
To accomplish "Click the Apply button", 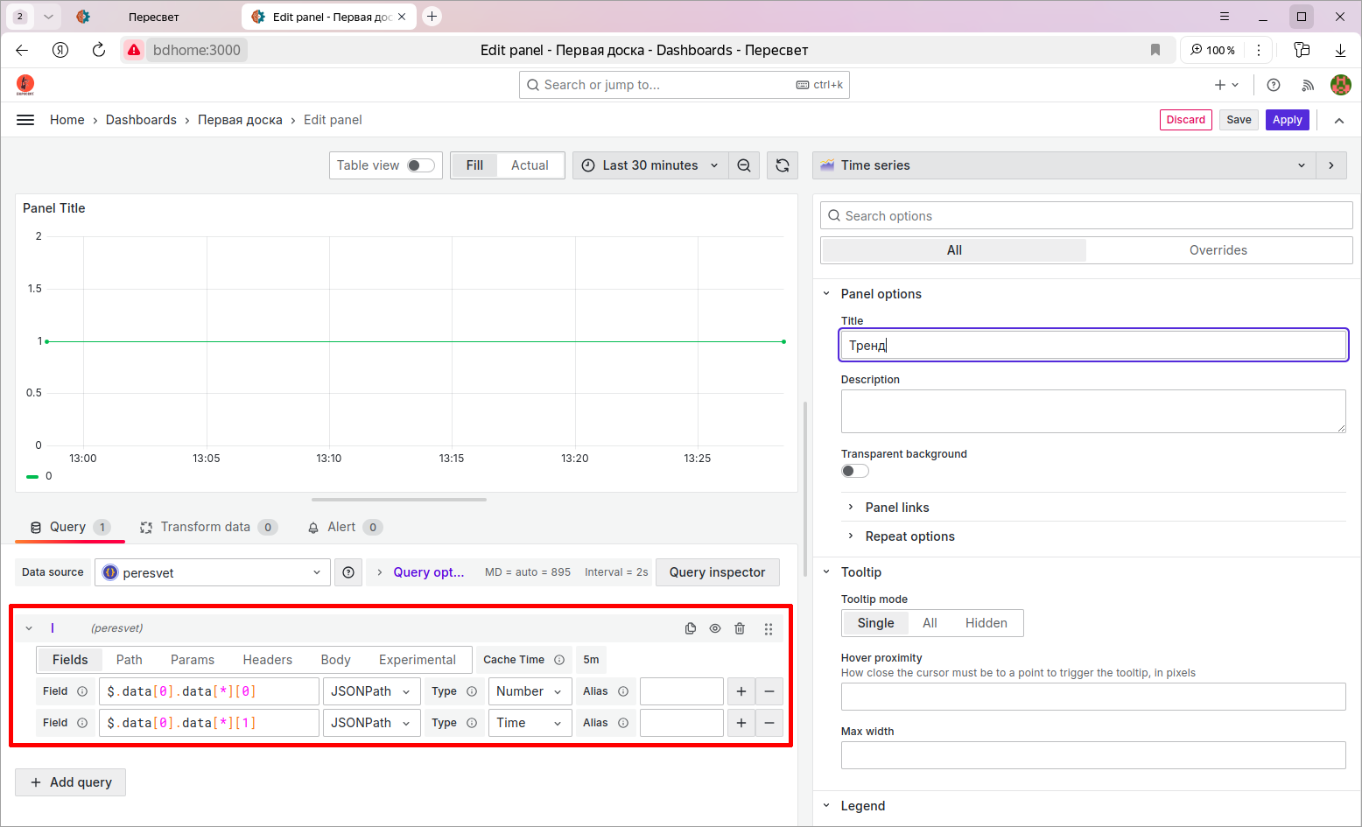I will [x=1287, y=120].
